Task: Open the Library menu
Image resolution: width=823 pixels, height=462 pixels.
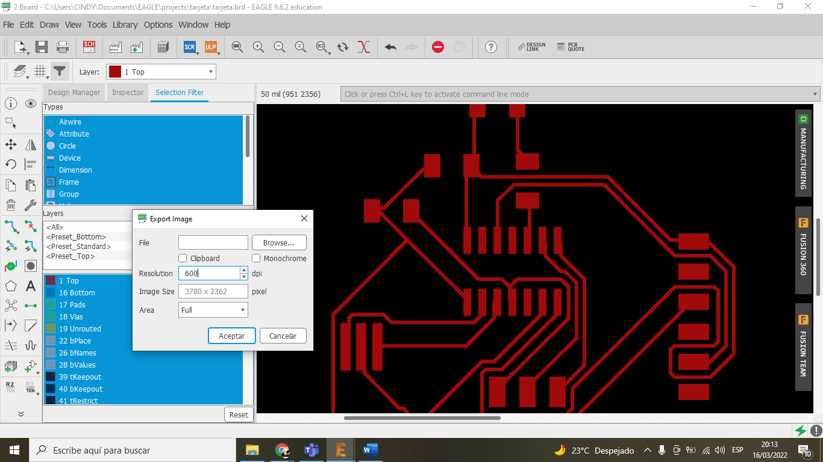Action: (125, 25)
